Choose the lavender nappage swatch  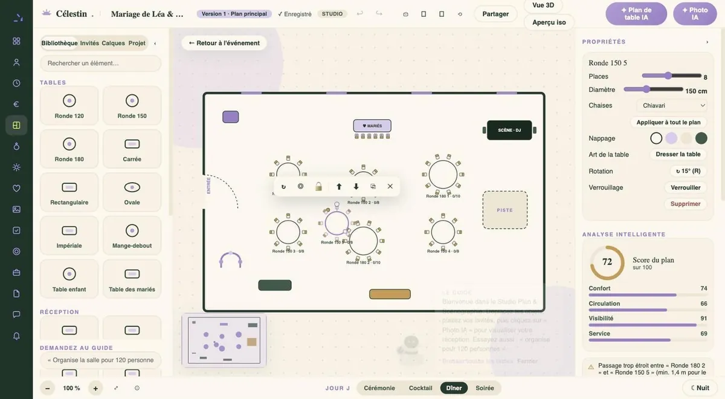point(671,138)
